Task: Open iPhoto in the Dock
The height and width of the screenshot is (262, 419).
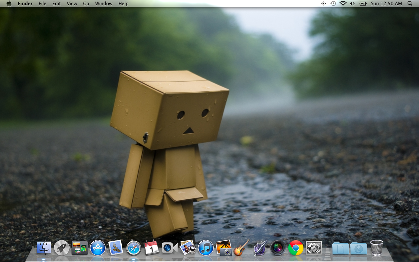Action: [x=224, y=248]
